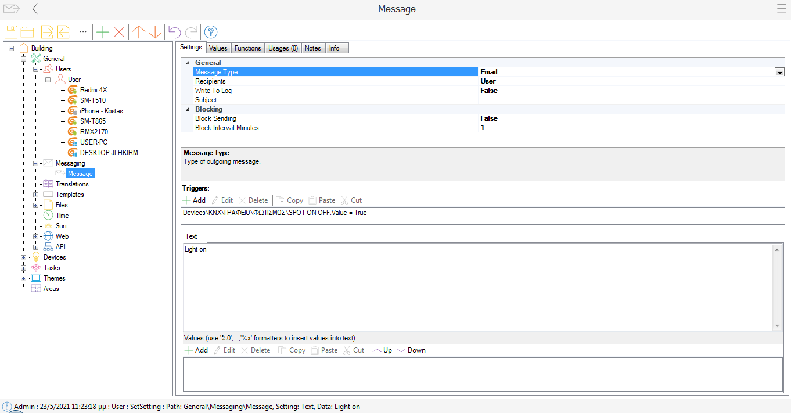
Task: Click the purple undo icon
Action: [174, 32]
